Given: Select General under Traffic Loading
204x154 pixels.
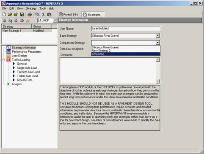Looking at the screenshot, I should click(22, 64).
